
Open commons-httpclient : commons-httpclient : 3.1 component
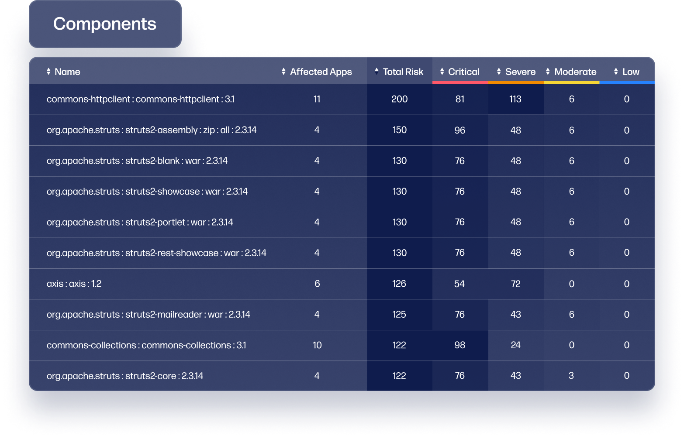pyautogui.click(x=141, y=99)
